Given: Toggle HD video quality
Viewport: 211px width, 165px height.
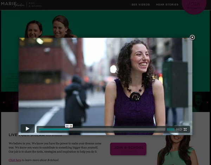Looking at the screenshot, I should [179, 130].
